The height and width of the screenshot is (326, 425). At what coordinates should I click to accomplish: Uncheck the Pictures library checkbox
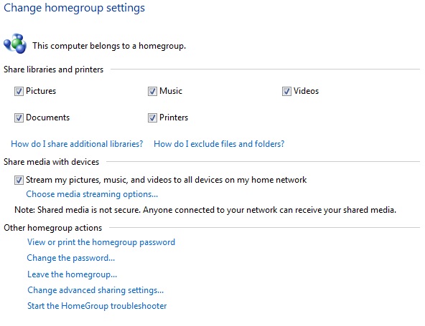tap(19, 92)
